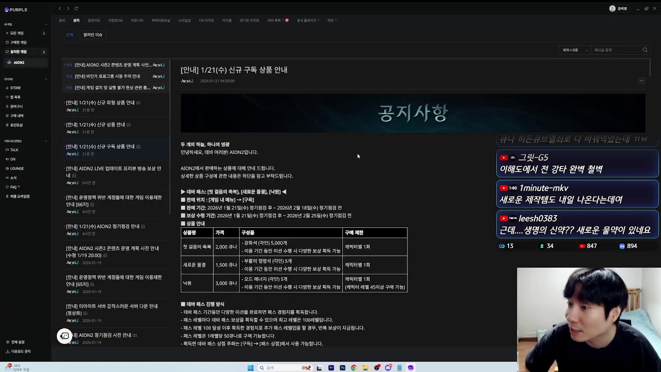Click the 공지사항 banner image
The height and width of the screenshot is (372, 661).
pyautogui.click(x=413, y=113)
